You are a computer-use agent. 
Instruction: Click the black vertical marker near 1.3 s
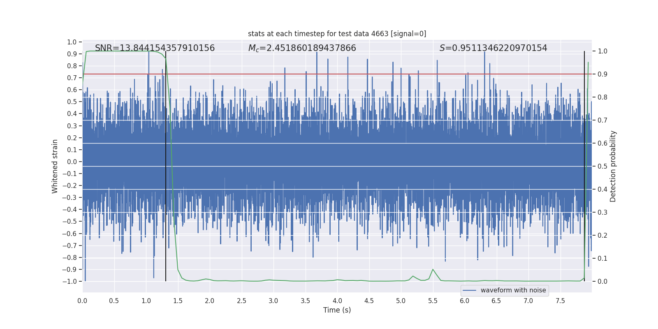click(x=166, y=166)
